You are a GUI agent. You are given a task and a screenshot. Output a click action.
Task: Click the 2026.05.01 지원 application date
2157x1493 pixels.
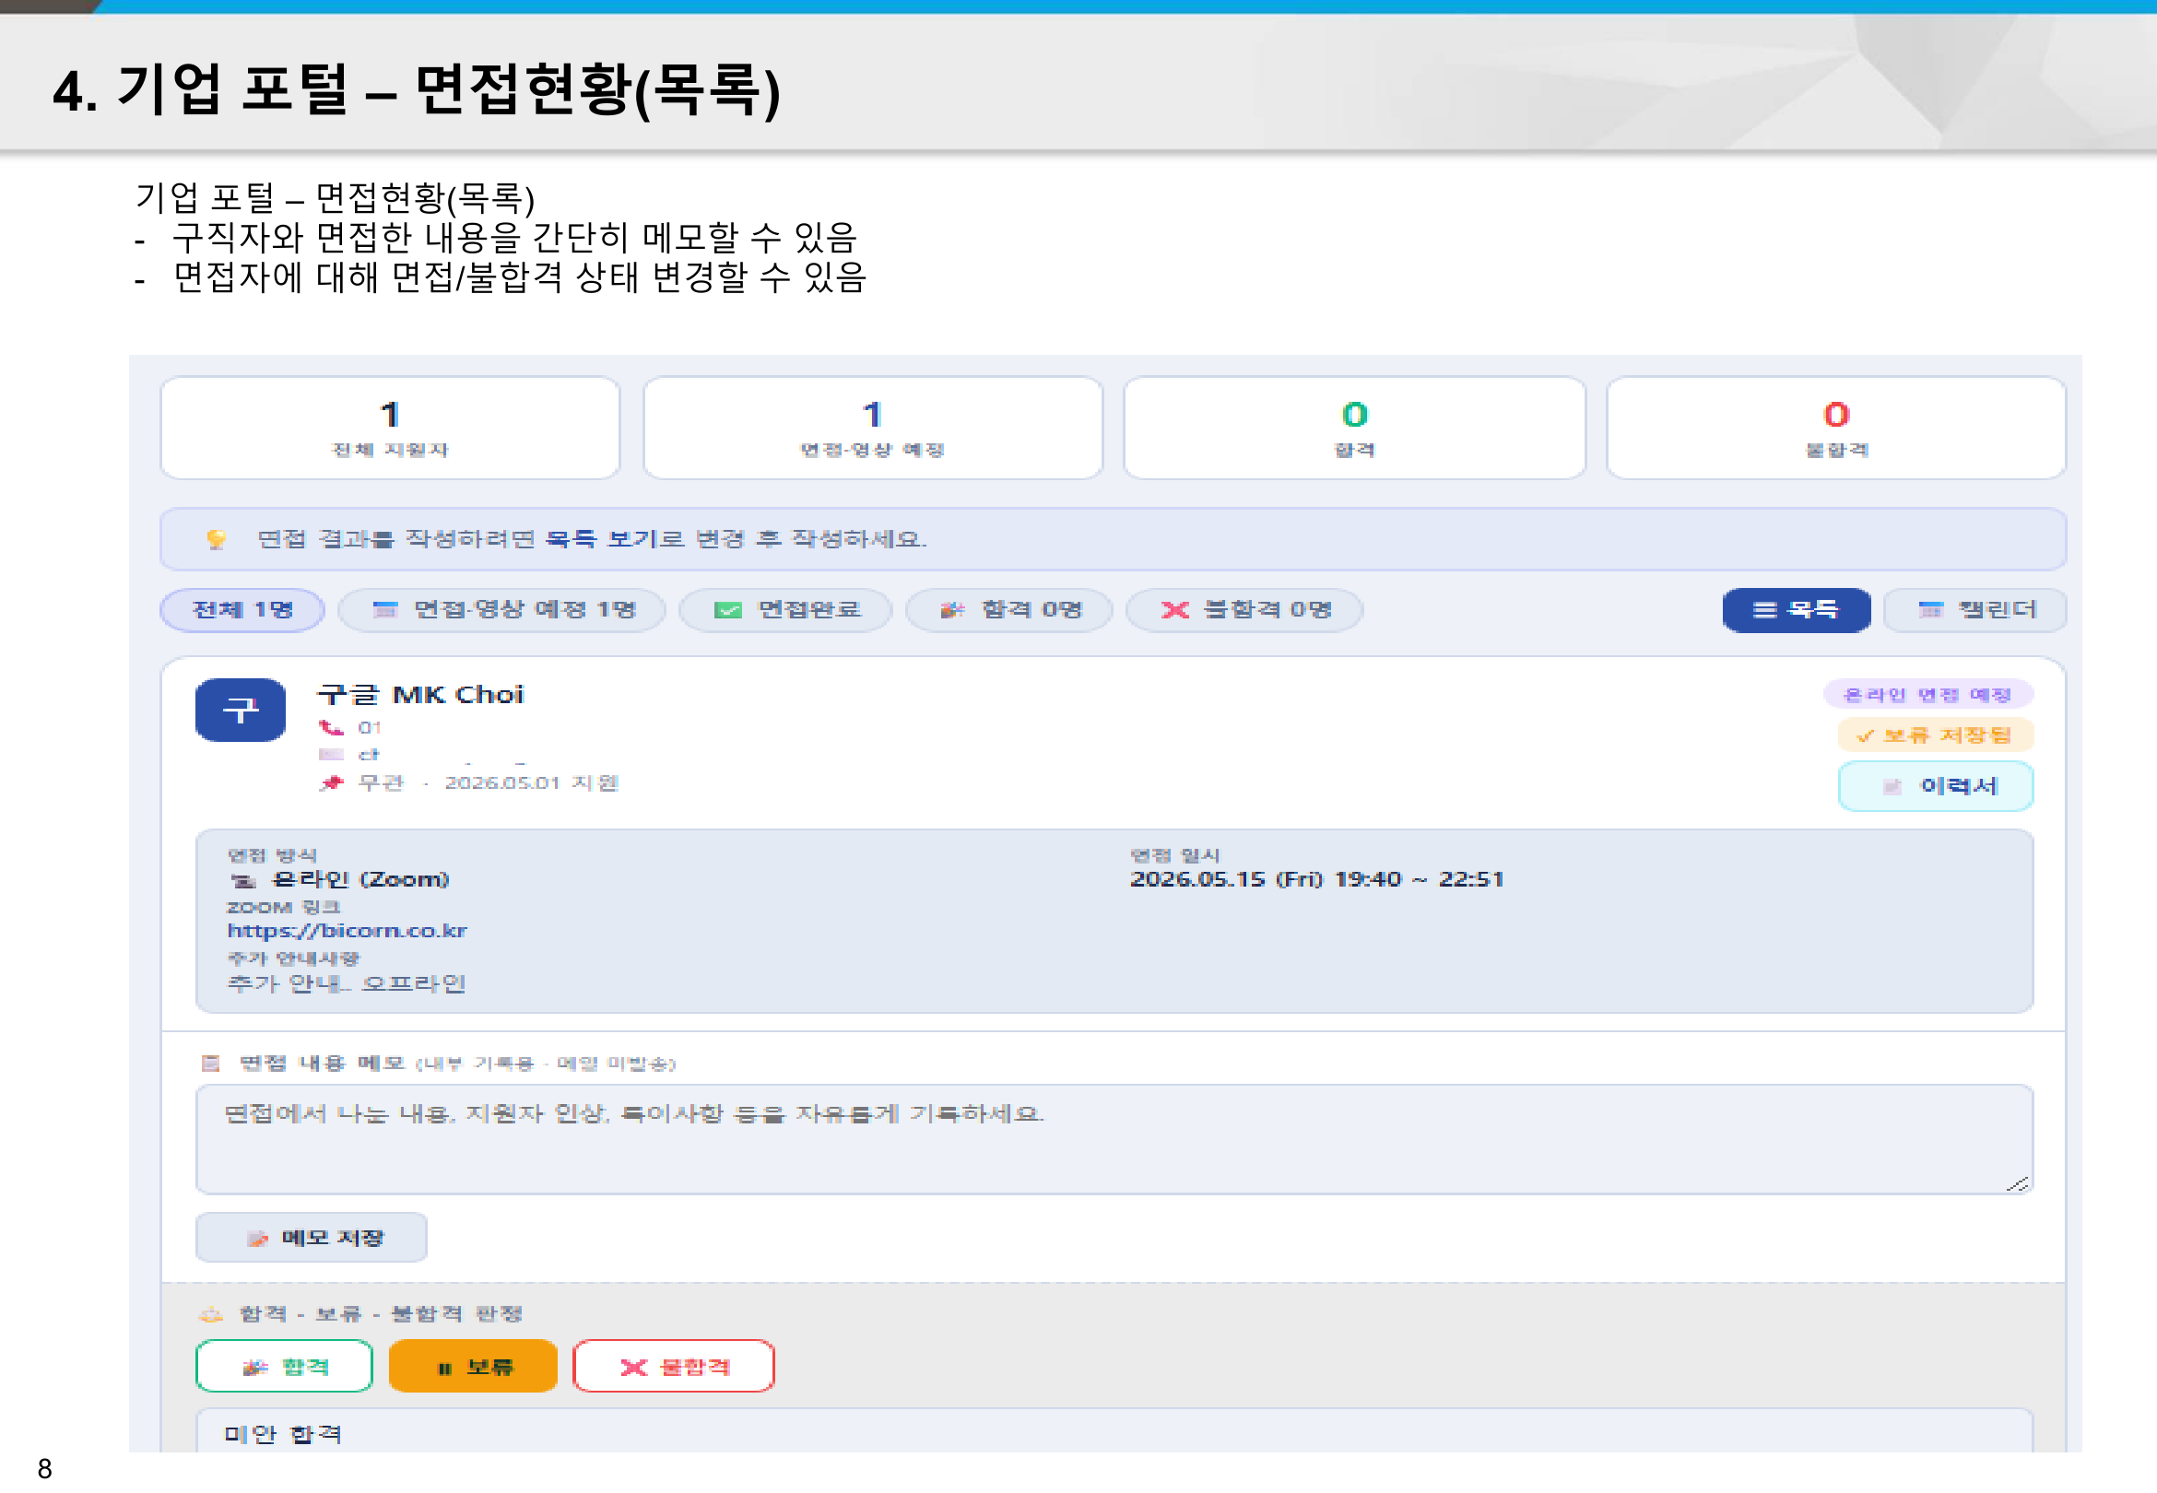531,783
